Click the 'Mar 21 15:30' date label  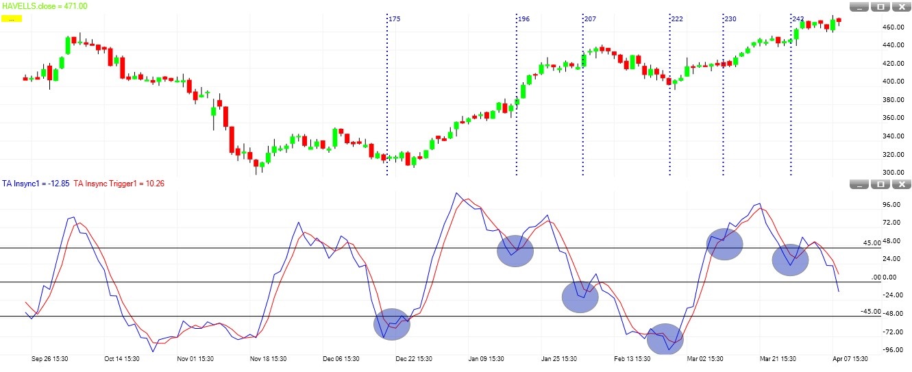(x=778, y=358)
